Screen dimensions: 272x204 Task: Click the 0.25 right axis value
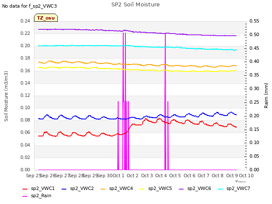(254, 102)
